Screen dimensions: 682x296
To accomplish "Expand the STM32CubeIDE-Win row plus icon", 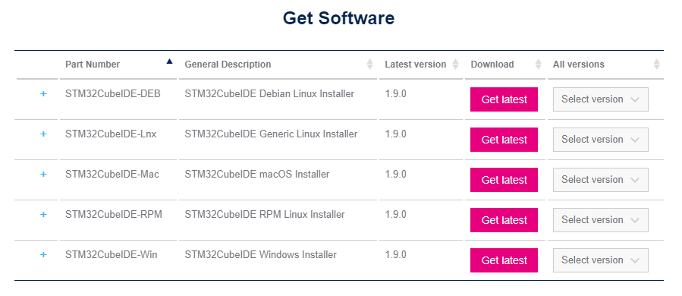I will [x=43, y=255].
